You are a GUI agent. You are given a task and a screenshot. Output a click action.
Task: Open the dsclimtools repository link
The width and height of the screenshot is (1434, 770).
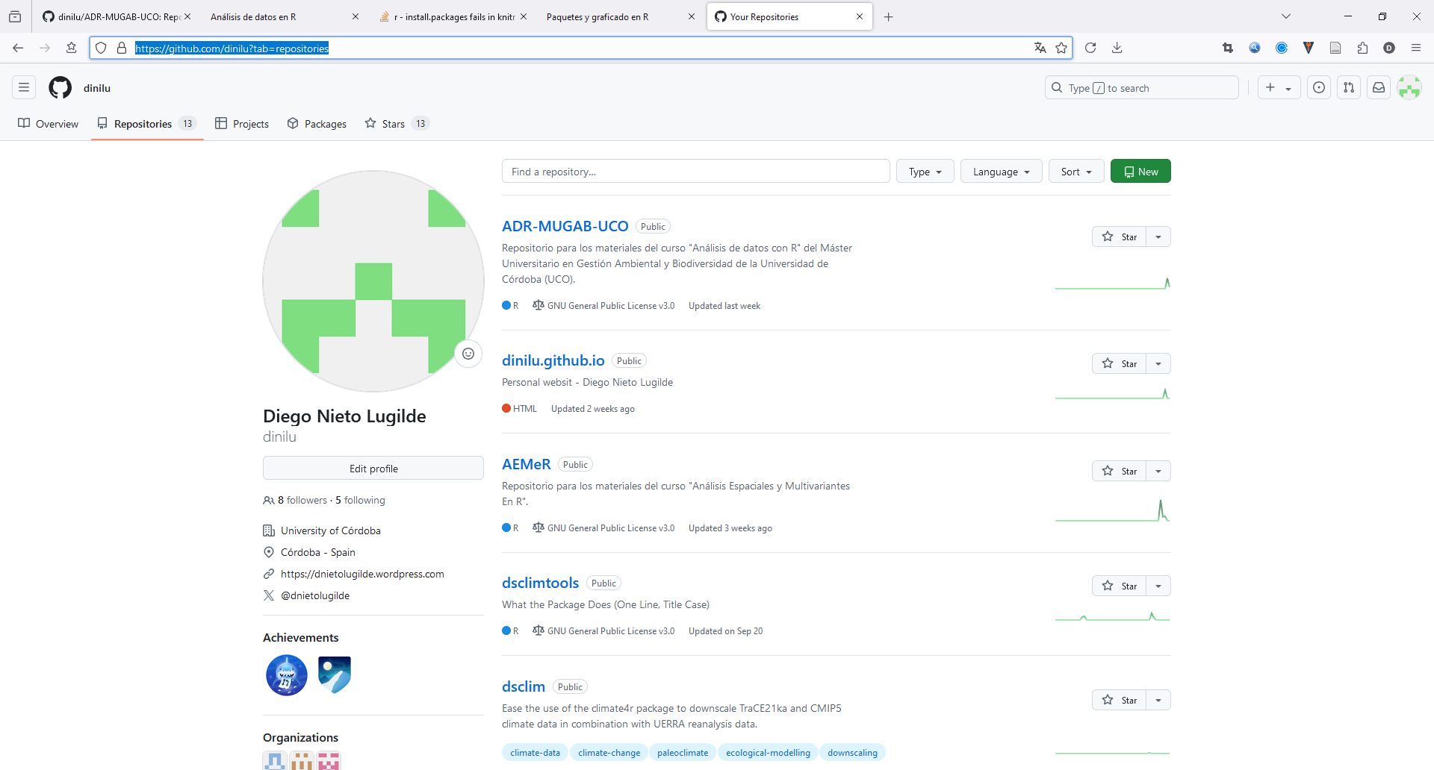pos(540,583)
